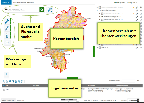Check the checkbox of result row 210
This screenshot has height=103, width=144.
pos(4,90)
